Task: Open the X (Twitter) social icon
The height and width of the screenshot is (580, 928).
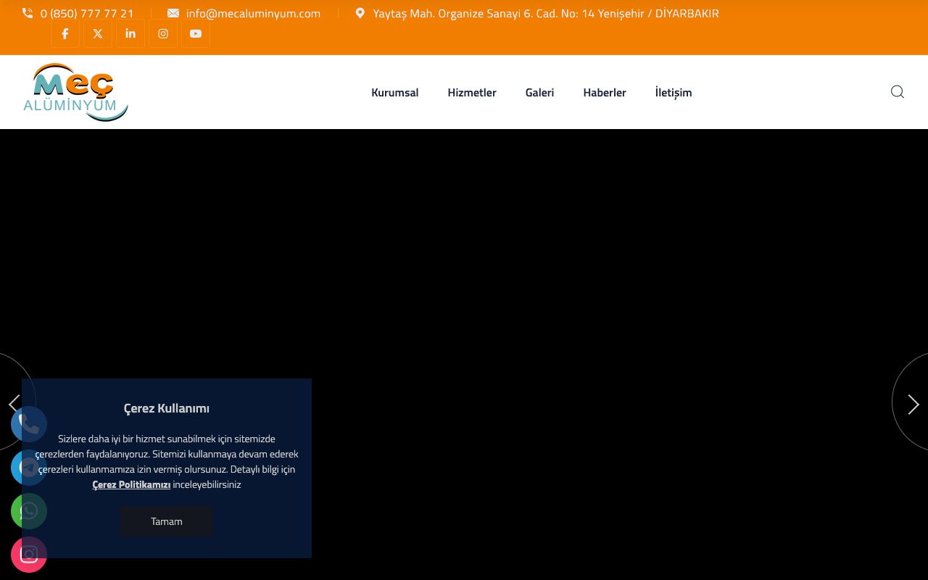Action: coord(98,33)
